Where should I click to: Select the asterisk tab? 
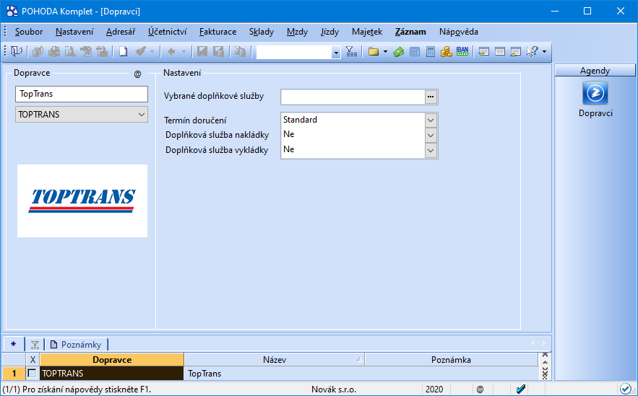14,344
